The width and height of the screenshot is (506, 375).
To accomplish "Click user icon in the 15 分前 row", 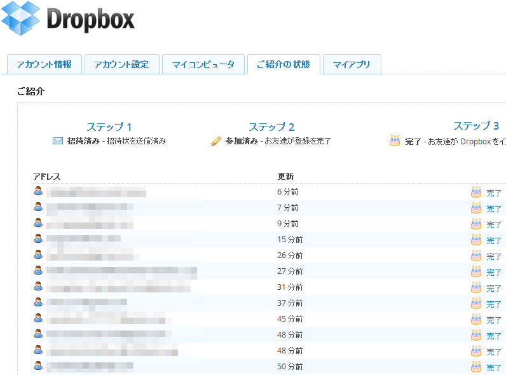I will 38,238.
